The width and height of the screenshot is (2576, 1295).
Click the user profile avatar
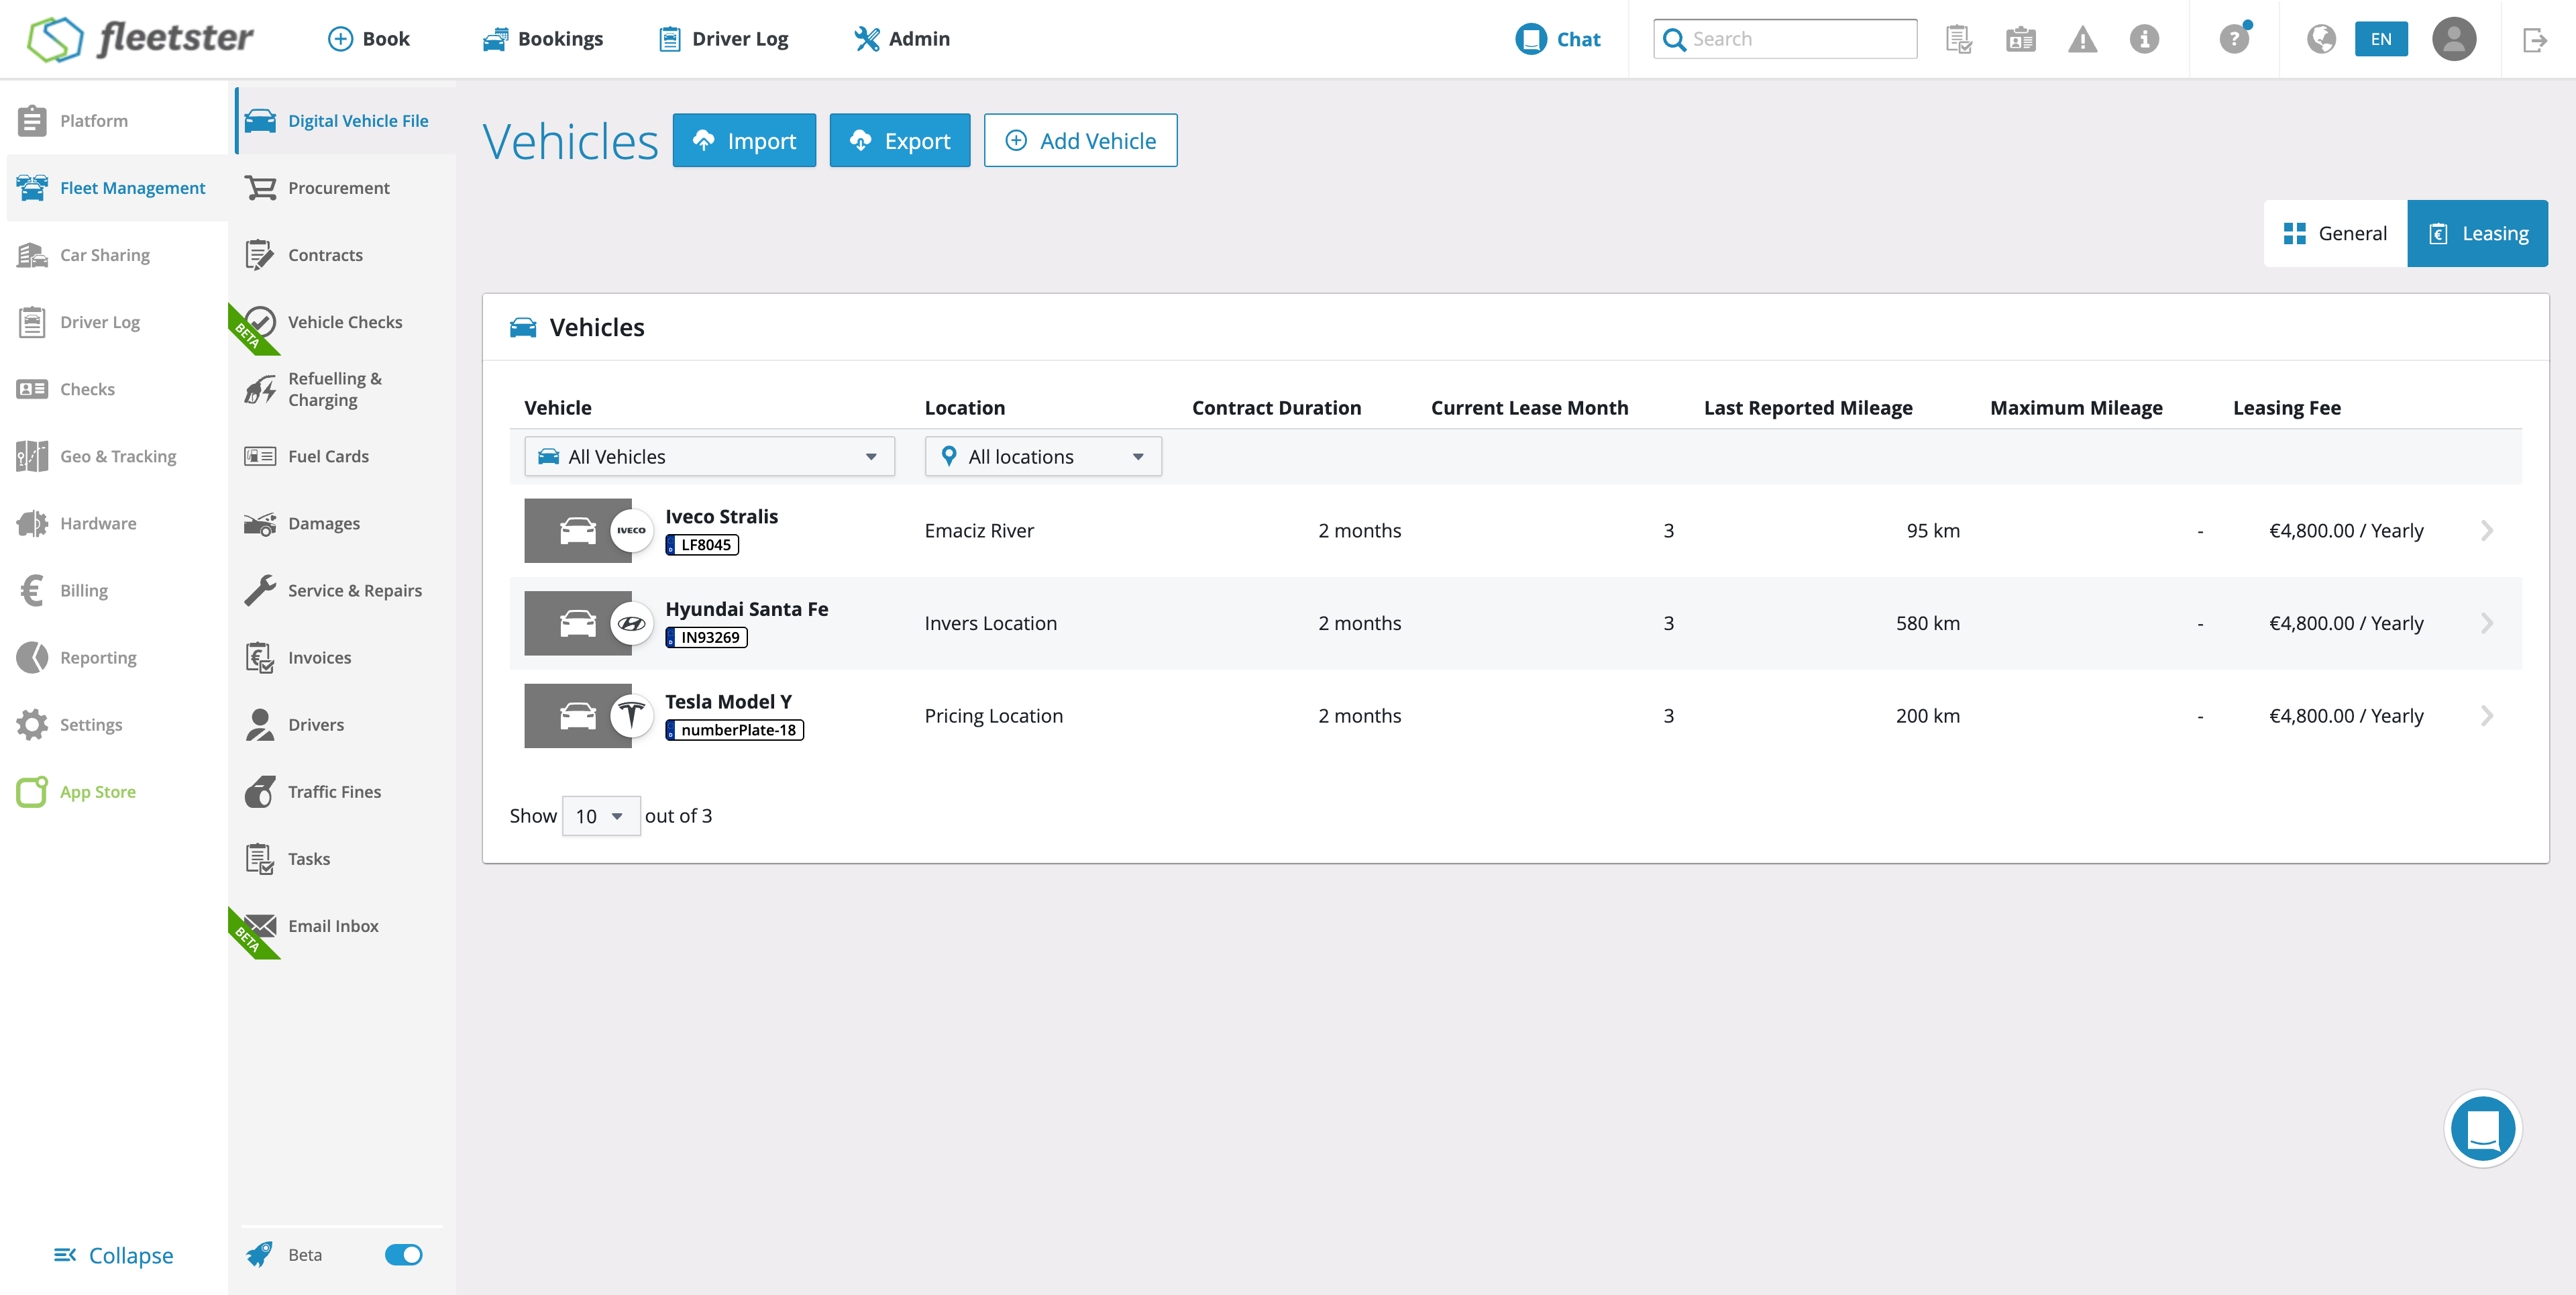[x=2454, y=39]
